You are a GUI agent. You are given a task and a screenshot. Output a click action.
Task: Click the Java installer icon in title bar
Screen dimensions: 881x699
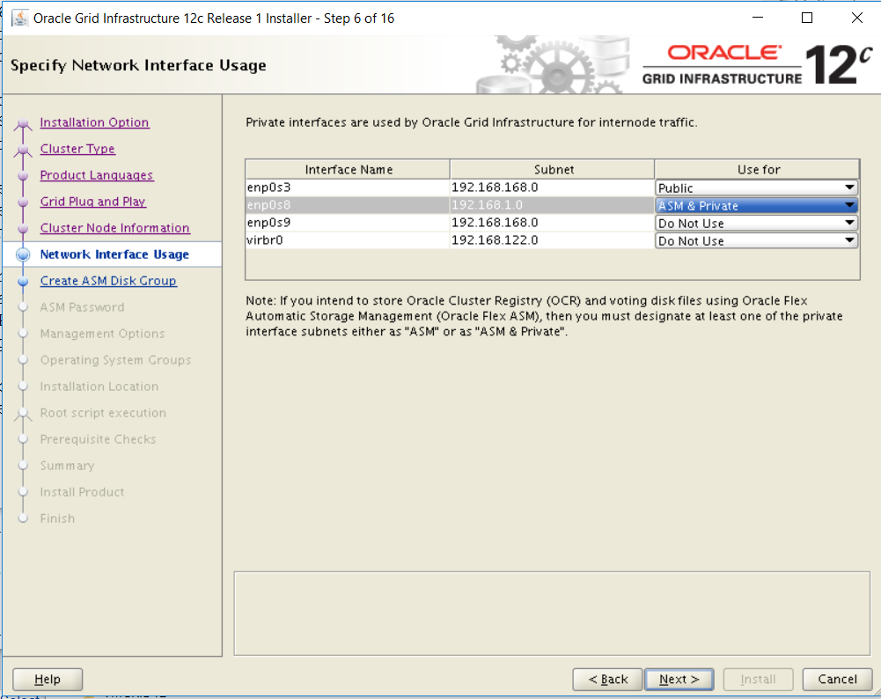(19, 18)
